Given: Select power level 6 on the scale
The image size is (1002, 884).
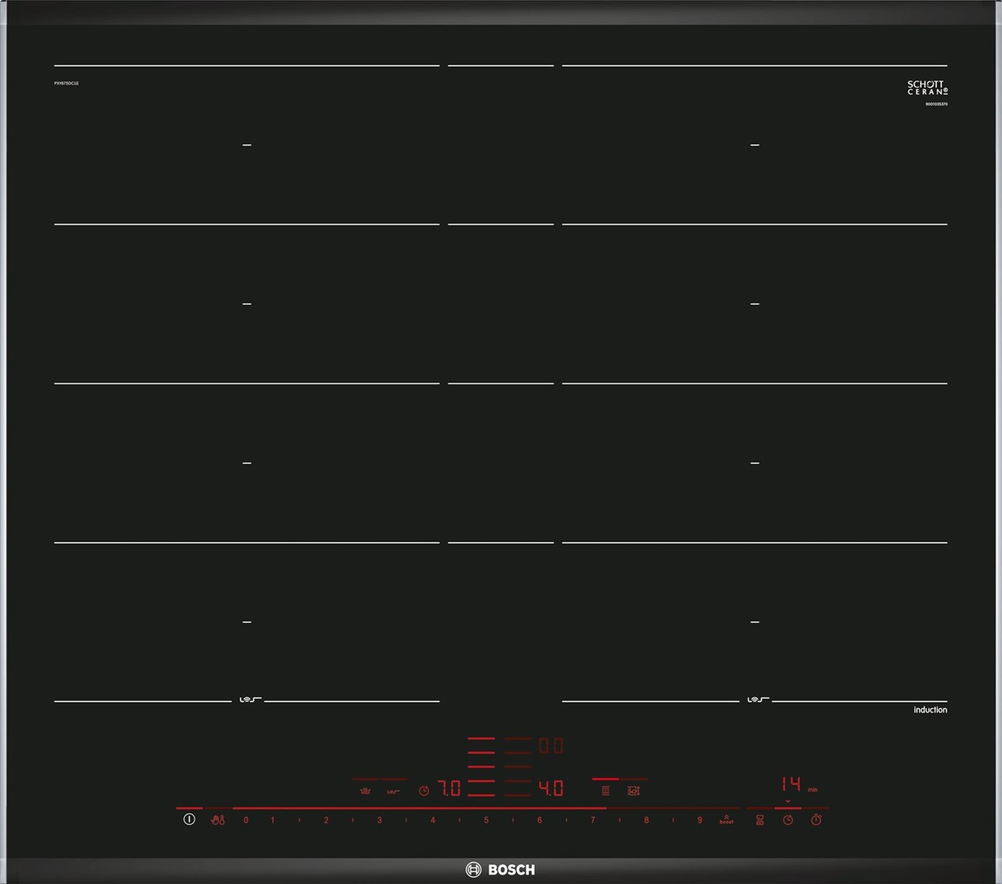Looking at the screenshot, I should click(539, 821).
